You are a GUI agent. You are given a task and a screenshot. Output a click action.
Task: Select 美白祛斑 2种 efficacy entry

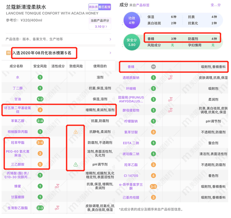(162, 23)
